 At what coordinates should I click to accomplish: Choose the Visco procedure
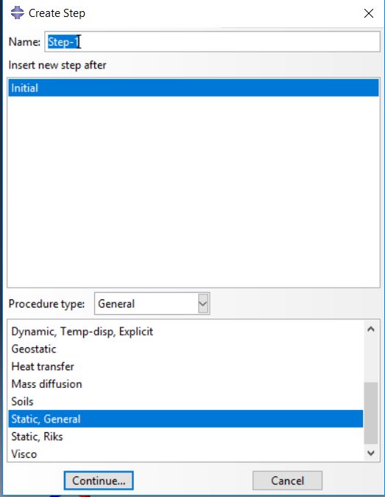click(24, 454)
